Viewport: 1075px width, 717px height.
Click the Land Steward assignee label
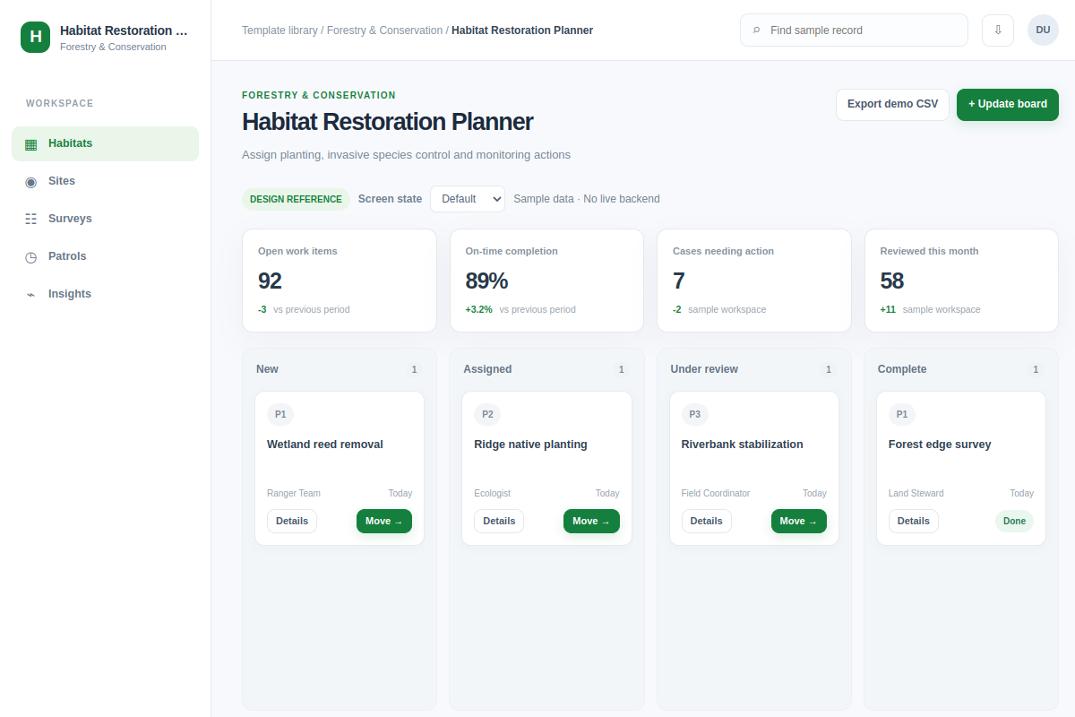point(916,494)
